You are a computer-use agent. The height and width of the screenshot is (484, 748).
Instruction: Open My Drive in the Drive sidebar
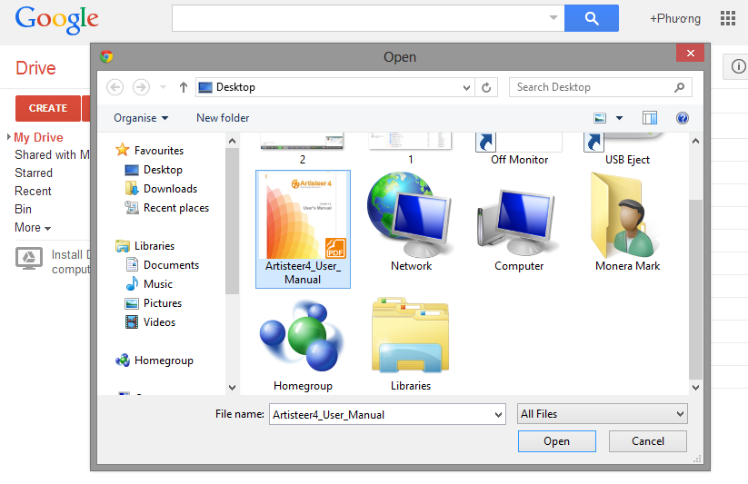coord(38,137)
